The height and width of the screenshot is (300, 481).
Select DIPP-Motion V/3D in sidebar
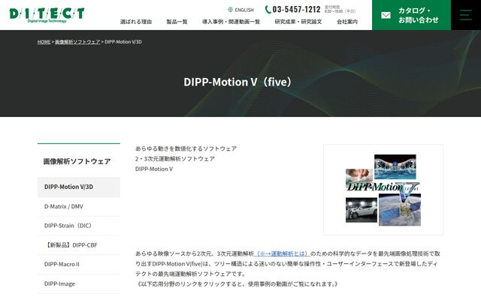click(x=79, y=187)
